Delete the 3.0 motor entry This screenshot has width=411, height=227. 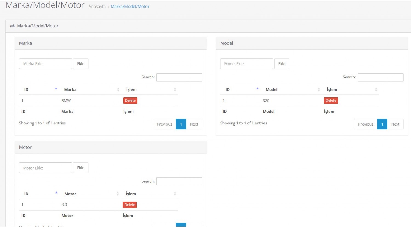click(130, 205)
